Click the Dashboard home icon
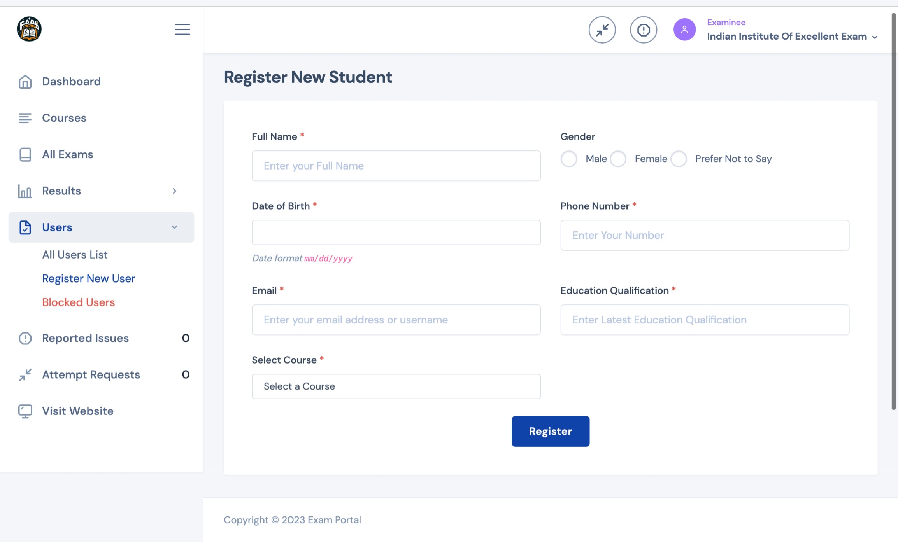 click(25, 82)
